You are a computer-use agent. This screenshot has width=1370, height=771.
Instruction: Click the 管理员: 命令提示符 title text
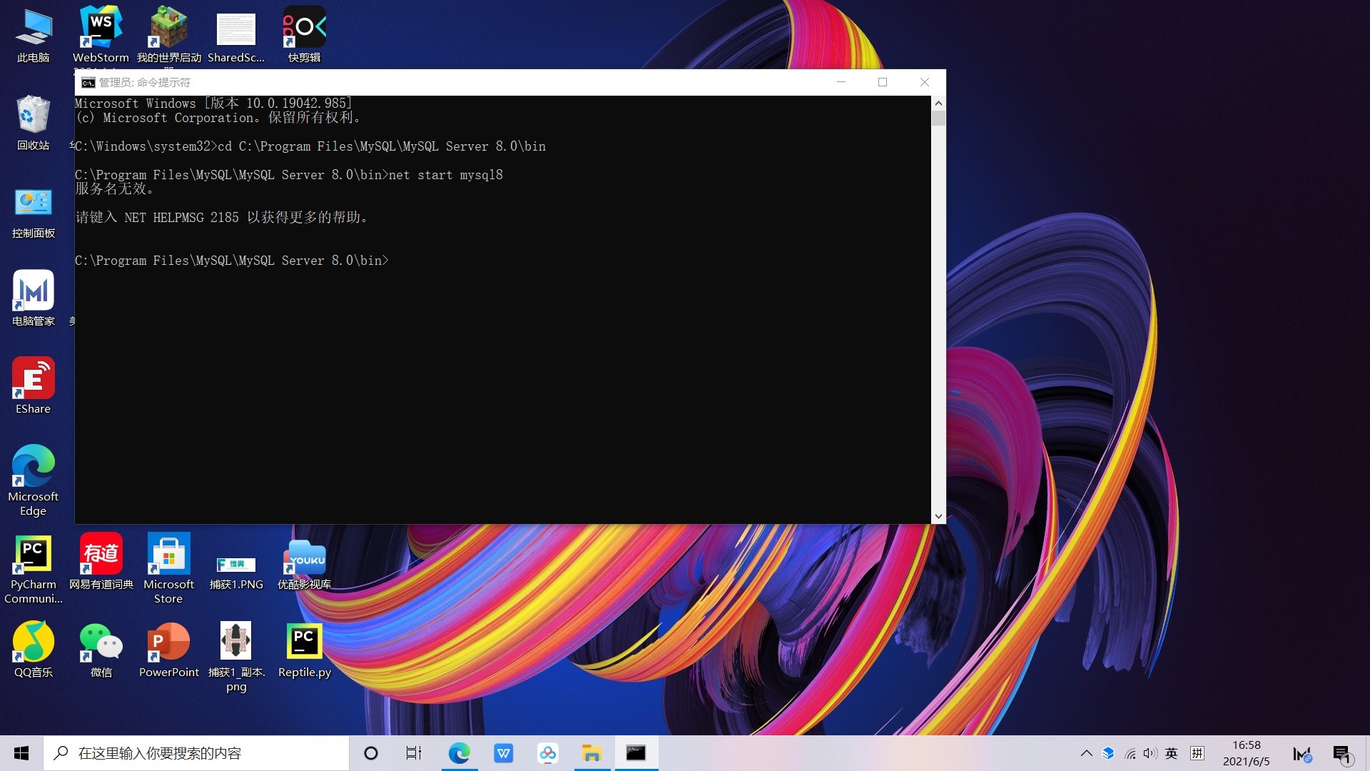coord(144,83)
